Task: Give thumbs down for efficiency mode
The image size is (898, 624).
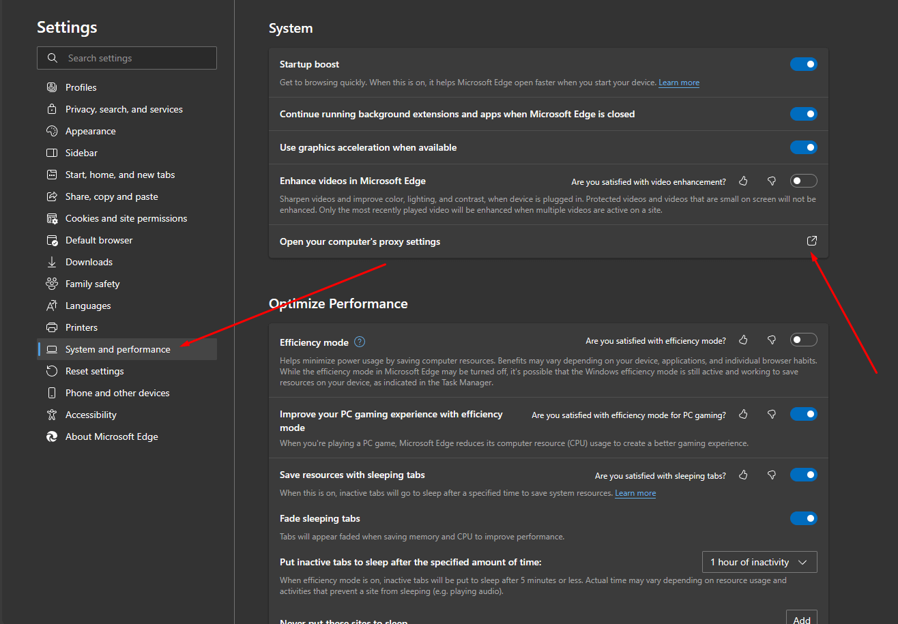Action: click(x=772, y=340)
